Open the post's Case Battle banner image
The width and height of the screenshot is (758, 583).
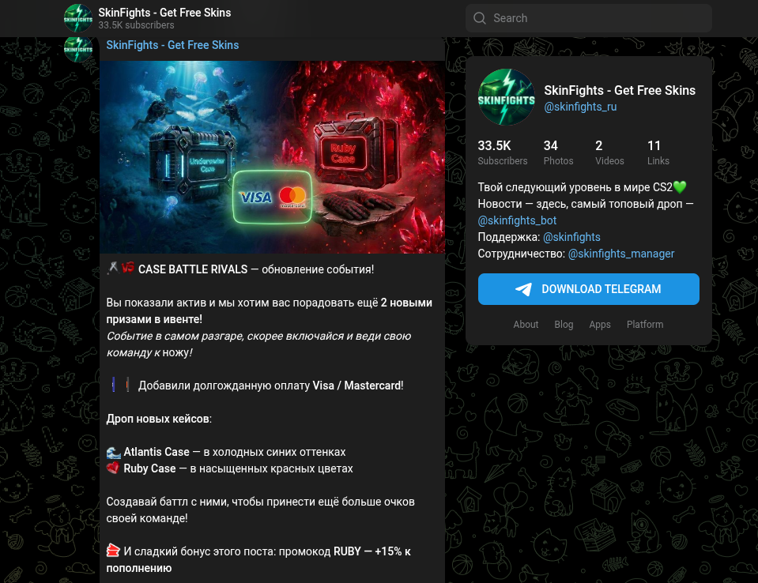click(x=272, y=157)
